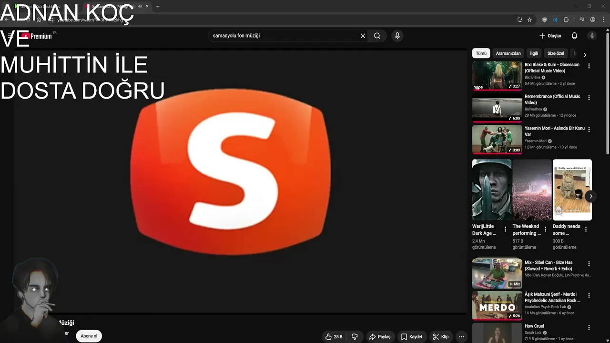Click the blue sound waves extension icon
The image size is (610, 343).
click(x=555, y=20)
